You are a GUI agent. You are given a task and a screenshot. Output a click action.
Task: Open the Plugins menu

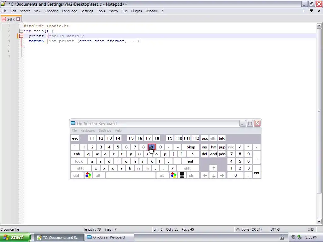click(136, 11)
